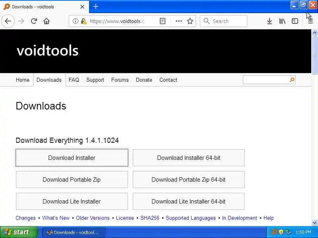Viewport: 318px width, 238px height.
Task: Click the safely remove hardware tray icon
Action: click(x=288, y=232)
